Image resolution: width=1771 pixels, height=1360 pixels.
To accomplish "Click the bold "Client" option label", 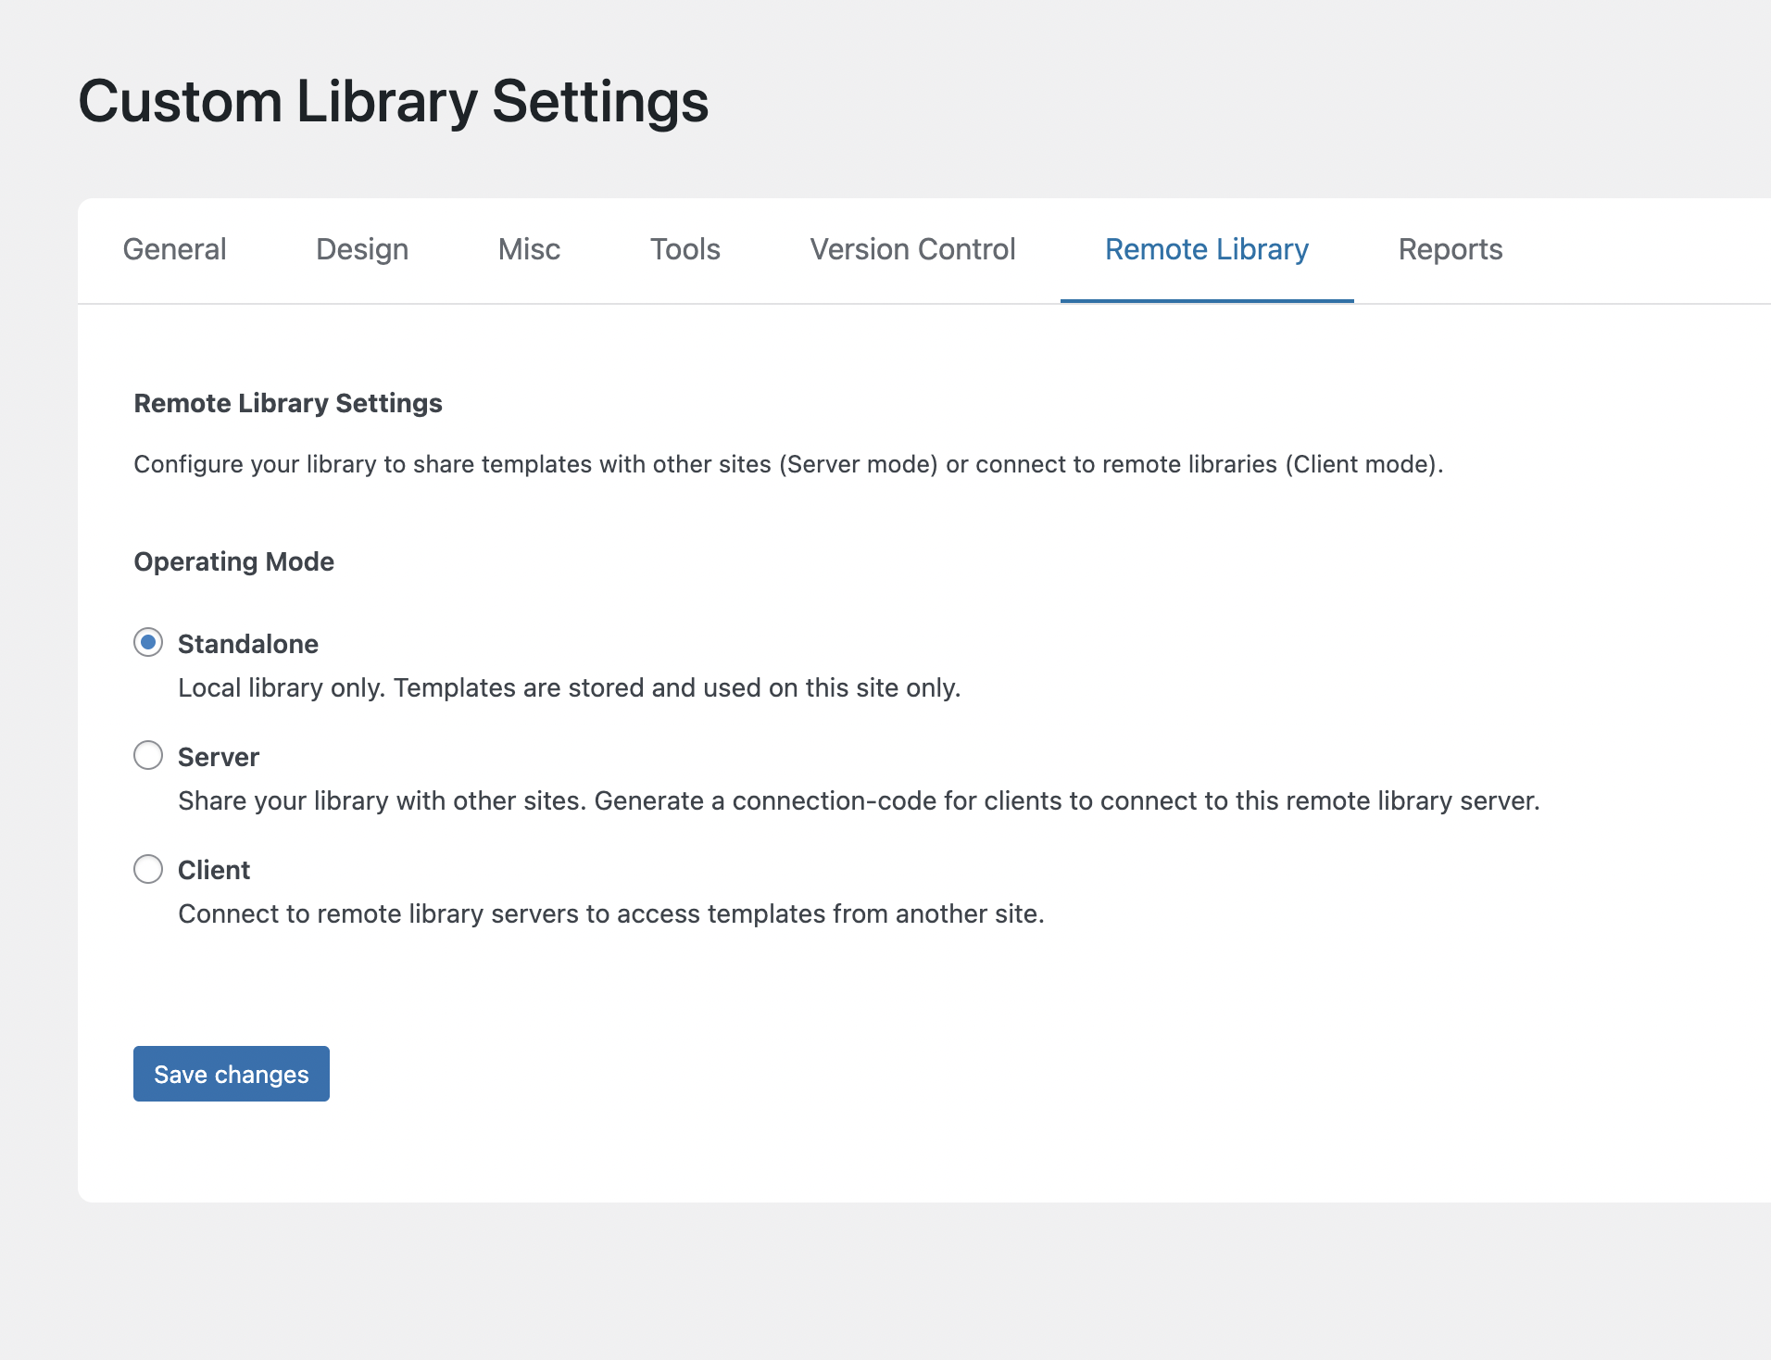I will pos(213,870).
